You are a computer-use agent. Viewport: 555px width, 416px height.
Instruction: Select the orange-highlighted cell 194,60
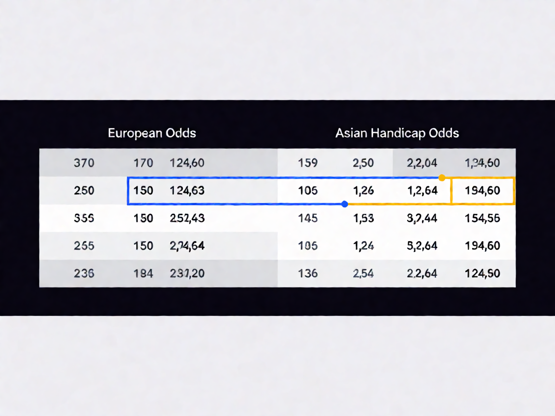click(x=483, y=191)
